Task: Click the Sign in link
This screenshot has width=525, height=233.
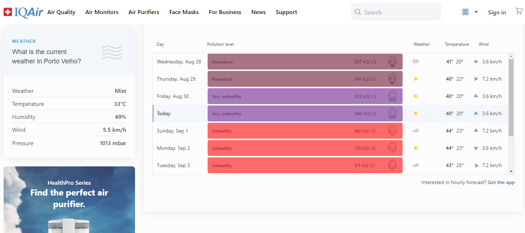Action: pyautogui.click(x=497, y=12)
